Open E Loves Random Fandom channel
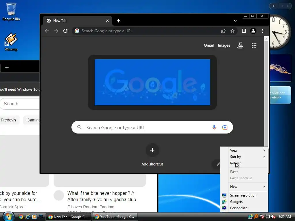Viewport: 295px width, 221px height. click(x=91, y=207)
